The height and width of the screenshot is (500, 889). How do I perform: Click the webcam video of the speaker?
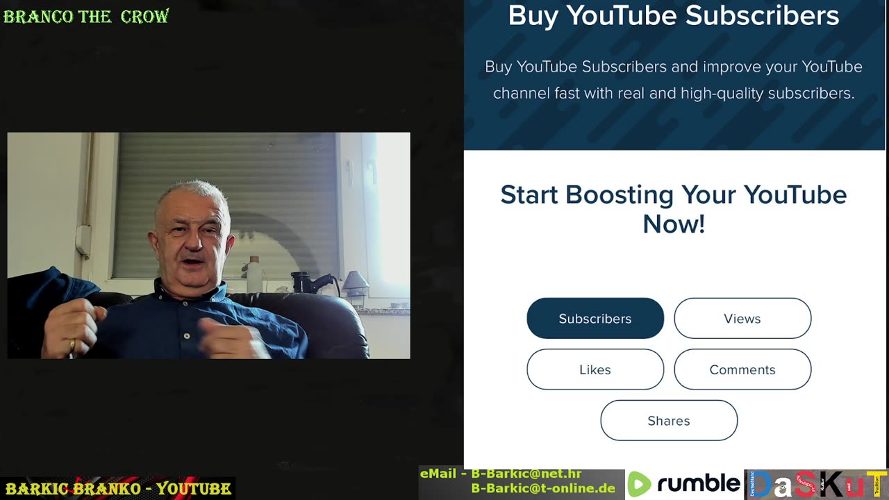(x=208, y=245)
